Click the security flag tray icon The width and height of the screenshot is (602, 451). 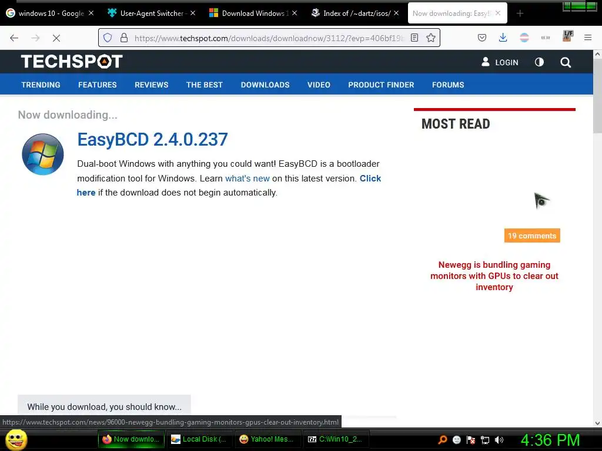click(x=471, y=440)
